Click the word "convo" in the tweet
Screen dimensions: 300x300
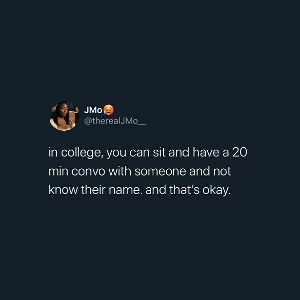[88, 171]
